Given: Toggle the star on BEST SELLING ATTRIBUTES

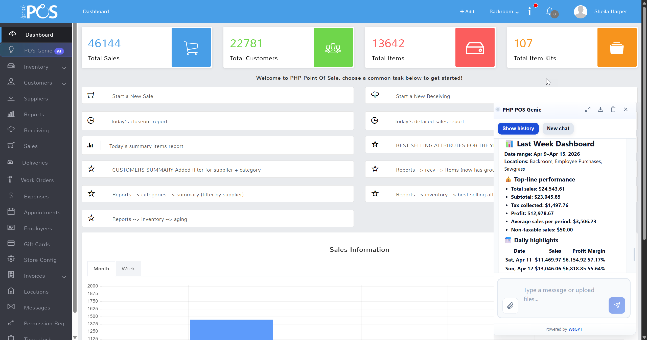Looking at the screenshot, I should (375, 144).
